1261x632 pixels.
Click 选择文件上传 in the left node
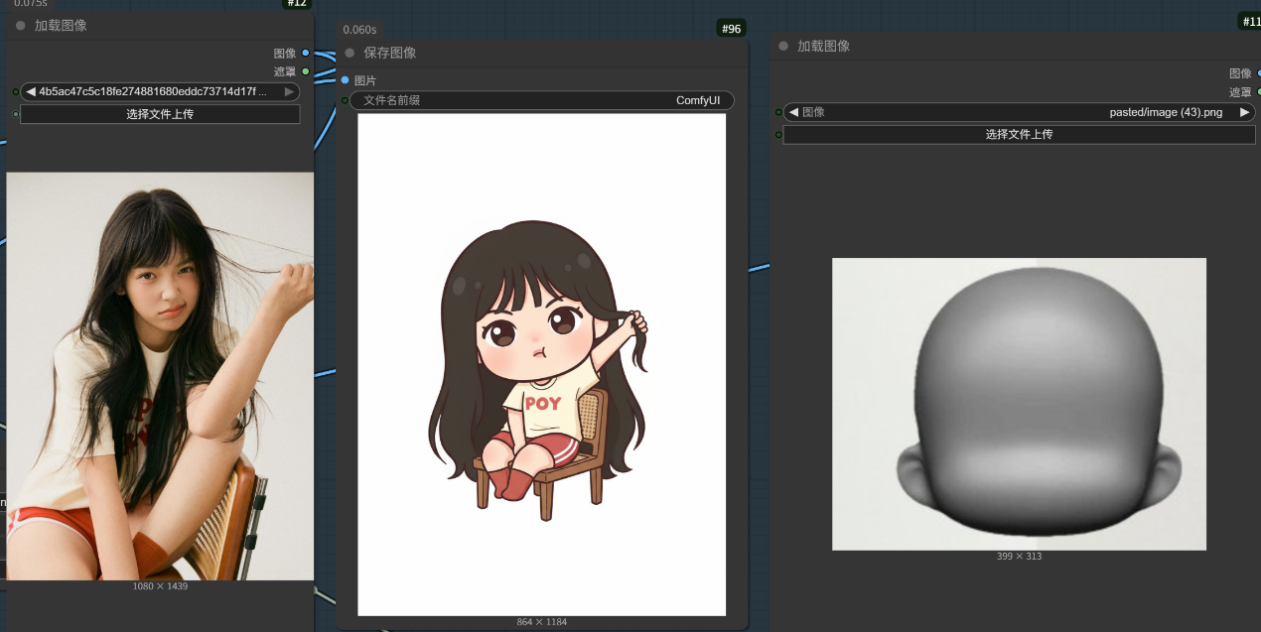pos(160,114)
